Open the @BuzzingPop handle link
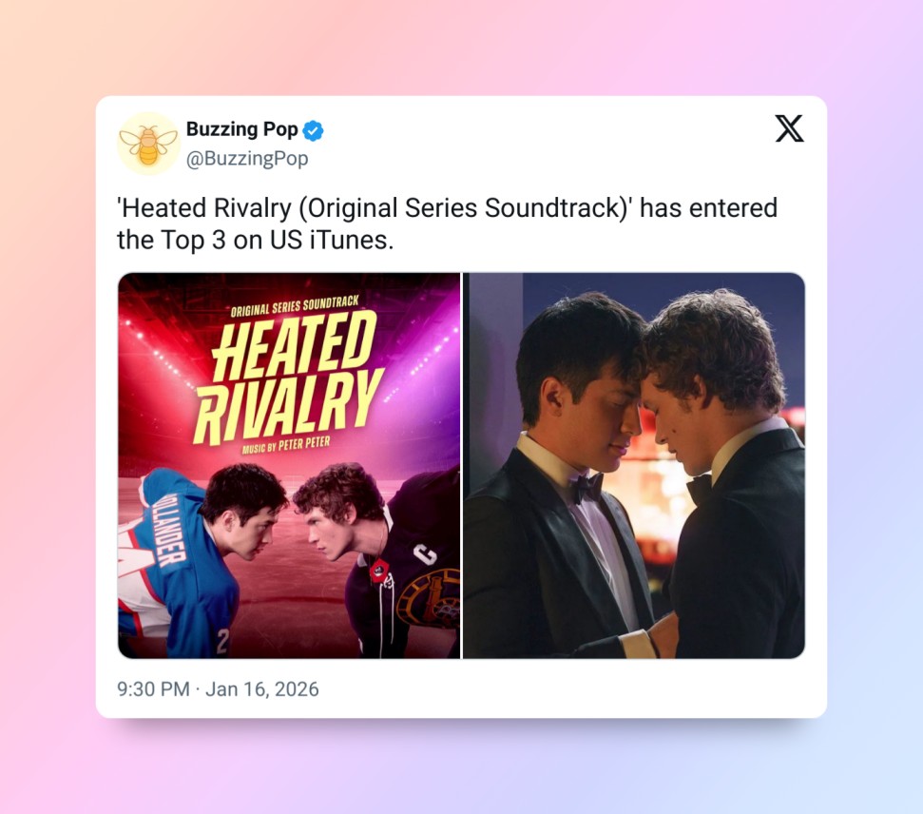This screenshot has height=814, width=923. tap(247, 159)
